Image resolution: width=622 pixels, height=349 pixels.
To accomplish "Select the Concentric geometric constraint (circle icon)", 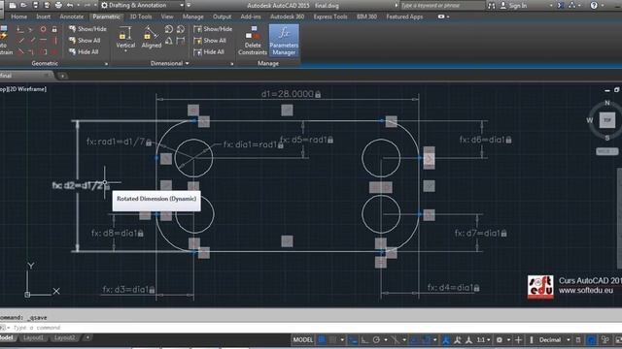I will click(43, 29).
